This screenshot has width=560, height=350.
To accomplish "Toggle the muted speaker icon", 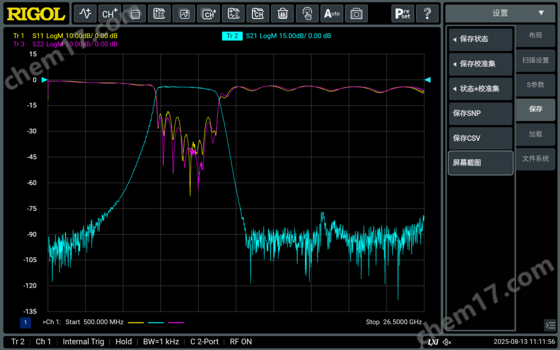I will coord(447,342).
